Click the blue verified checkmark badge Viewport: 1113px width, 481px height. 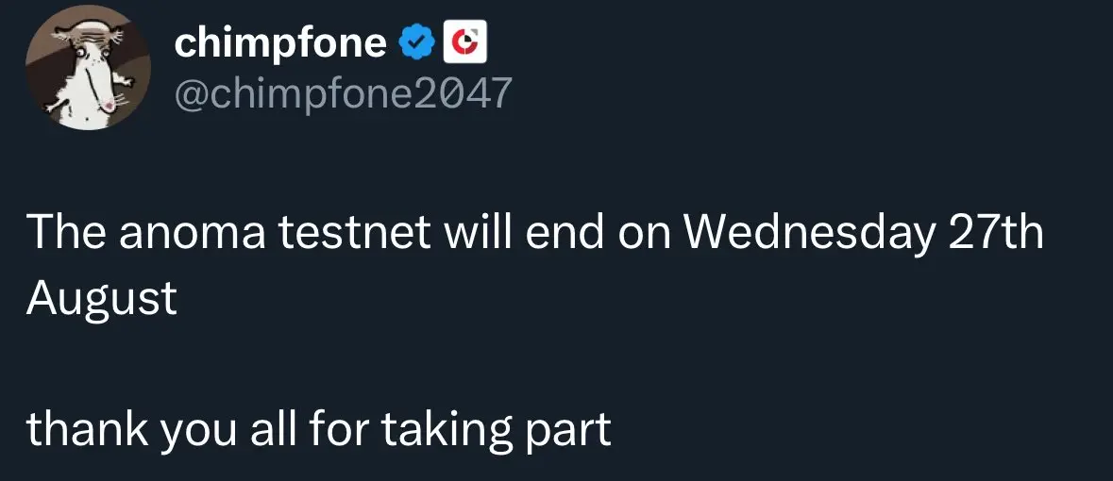pos(415,43)
